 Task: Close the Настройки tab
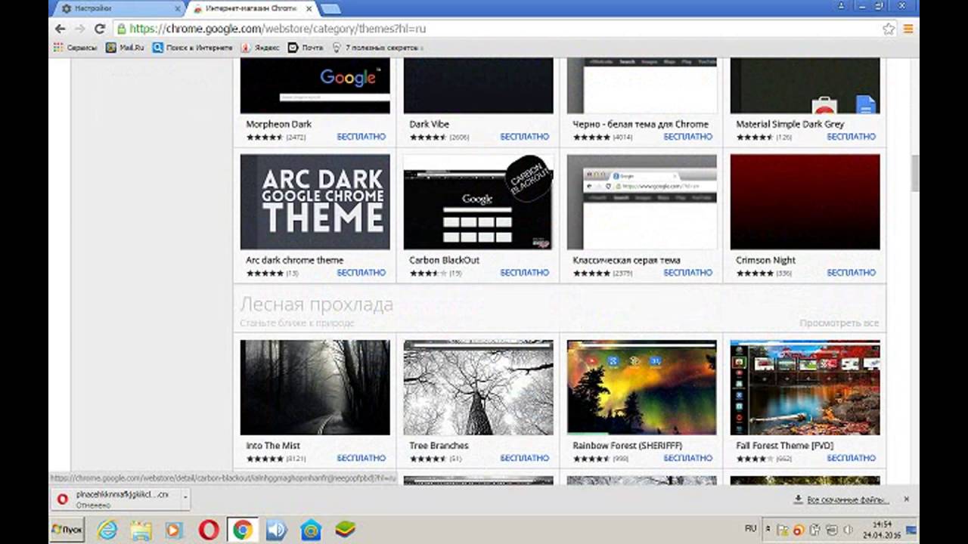[x=178, y=8]
